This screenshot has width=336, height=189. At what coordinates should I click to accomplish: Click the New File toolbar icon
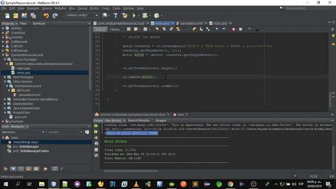click(x=7, y=16)
